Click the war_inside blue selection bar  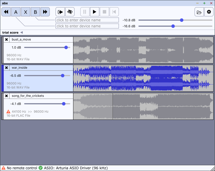coord(3,78)
